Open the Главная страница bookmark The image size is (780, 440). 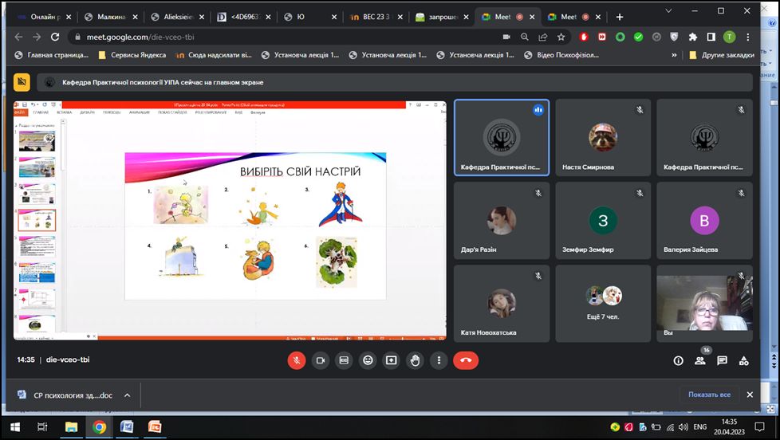[x=52, y=55]
